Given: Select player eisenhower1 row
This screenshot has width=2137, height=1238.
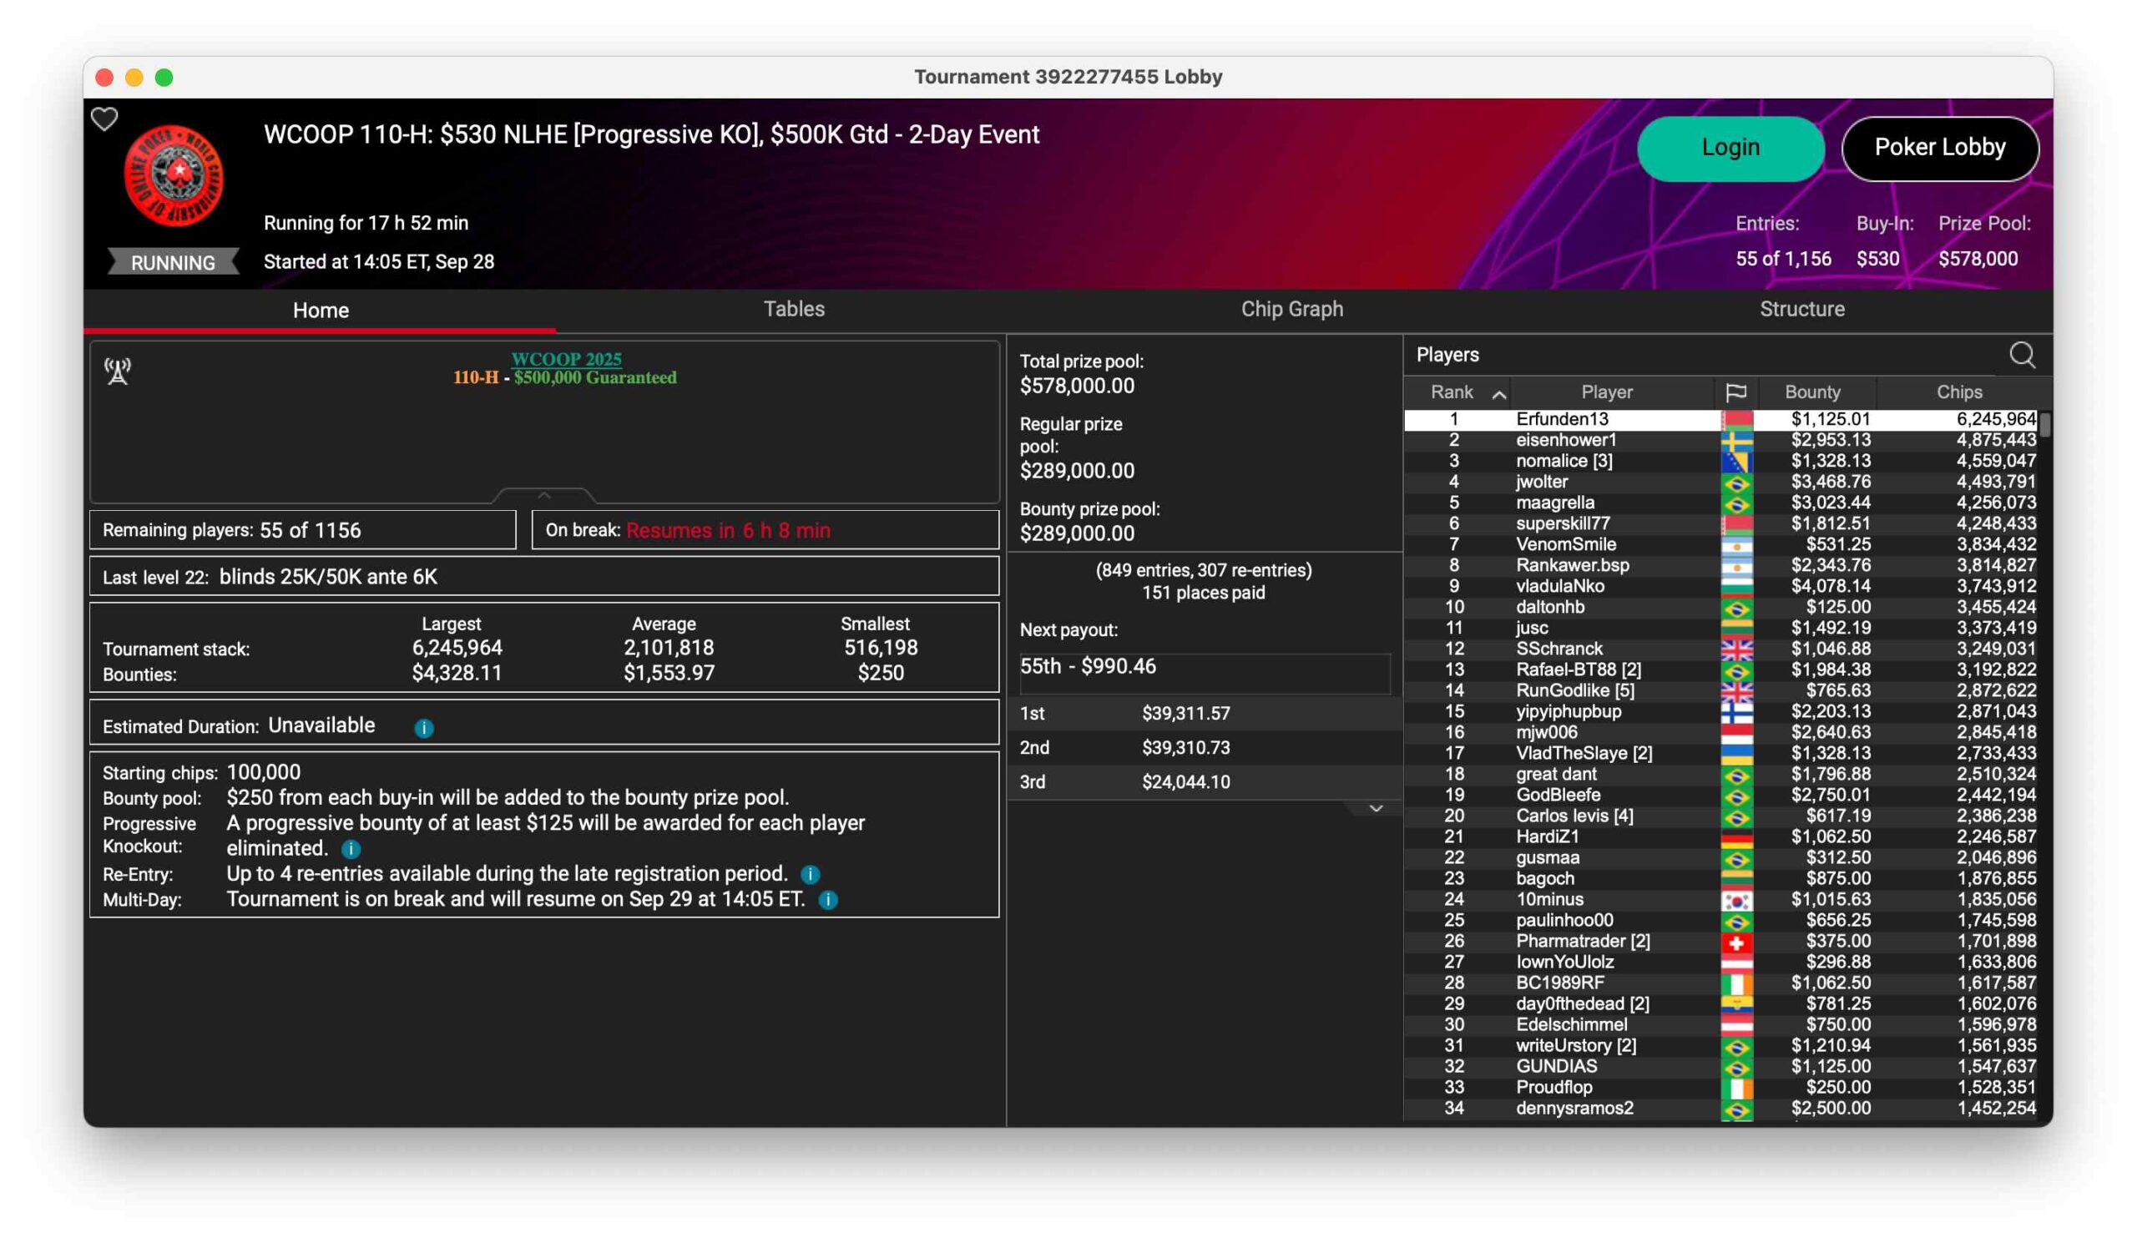Looking at the screenshot, I should pos(1565,440).
